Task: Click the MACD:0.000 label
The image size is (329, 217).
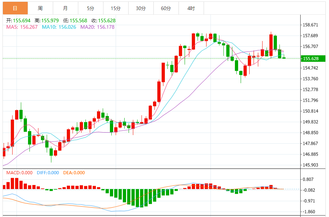Action: point(19,173)
